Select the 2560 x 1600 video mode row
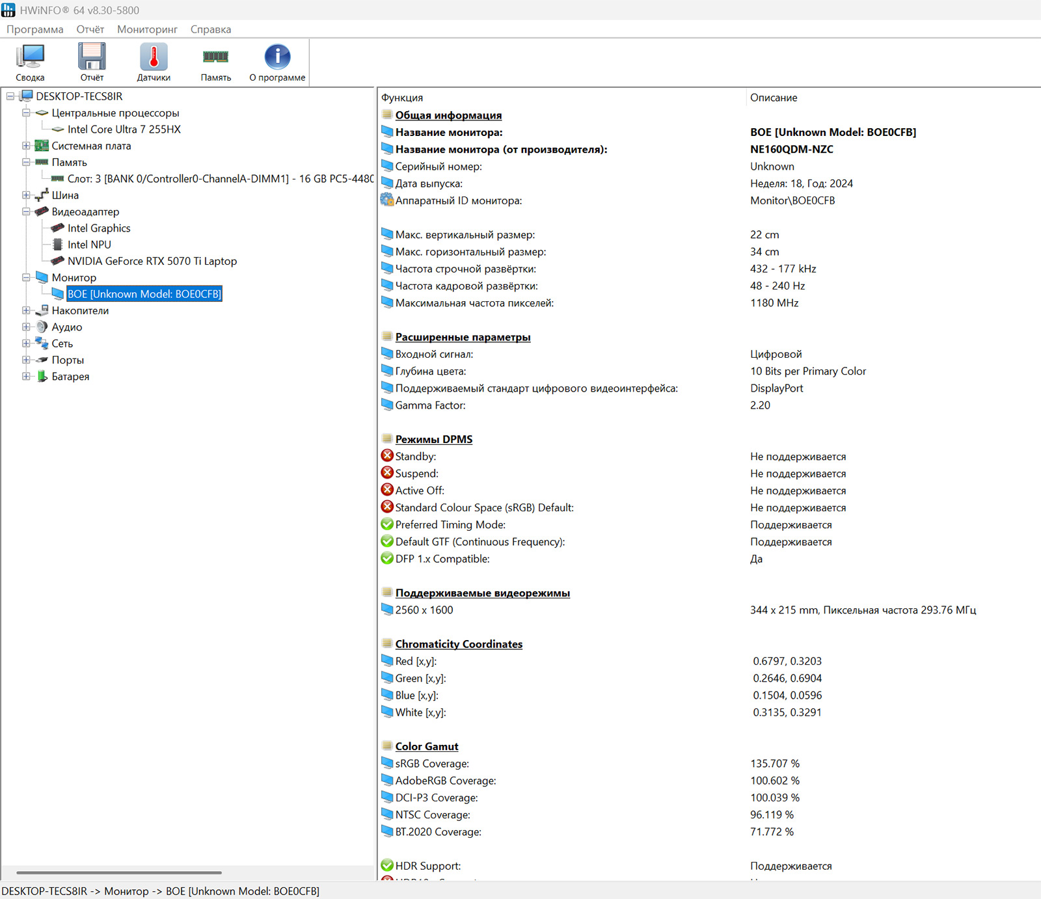 (x=424, y=610)
